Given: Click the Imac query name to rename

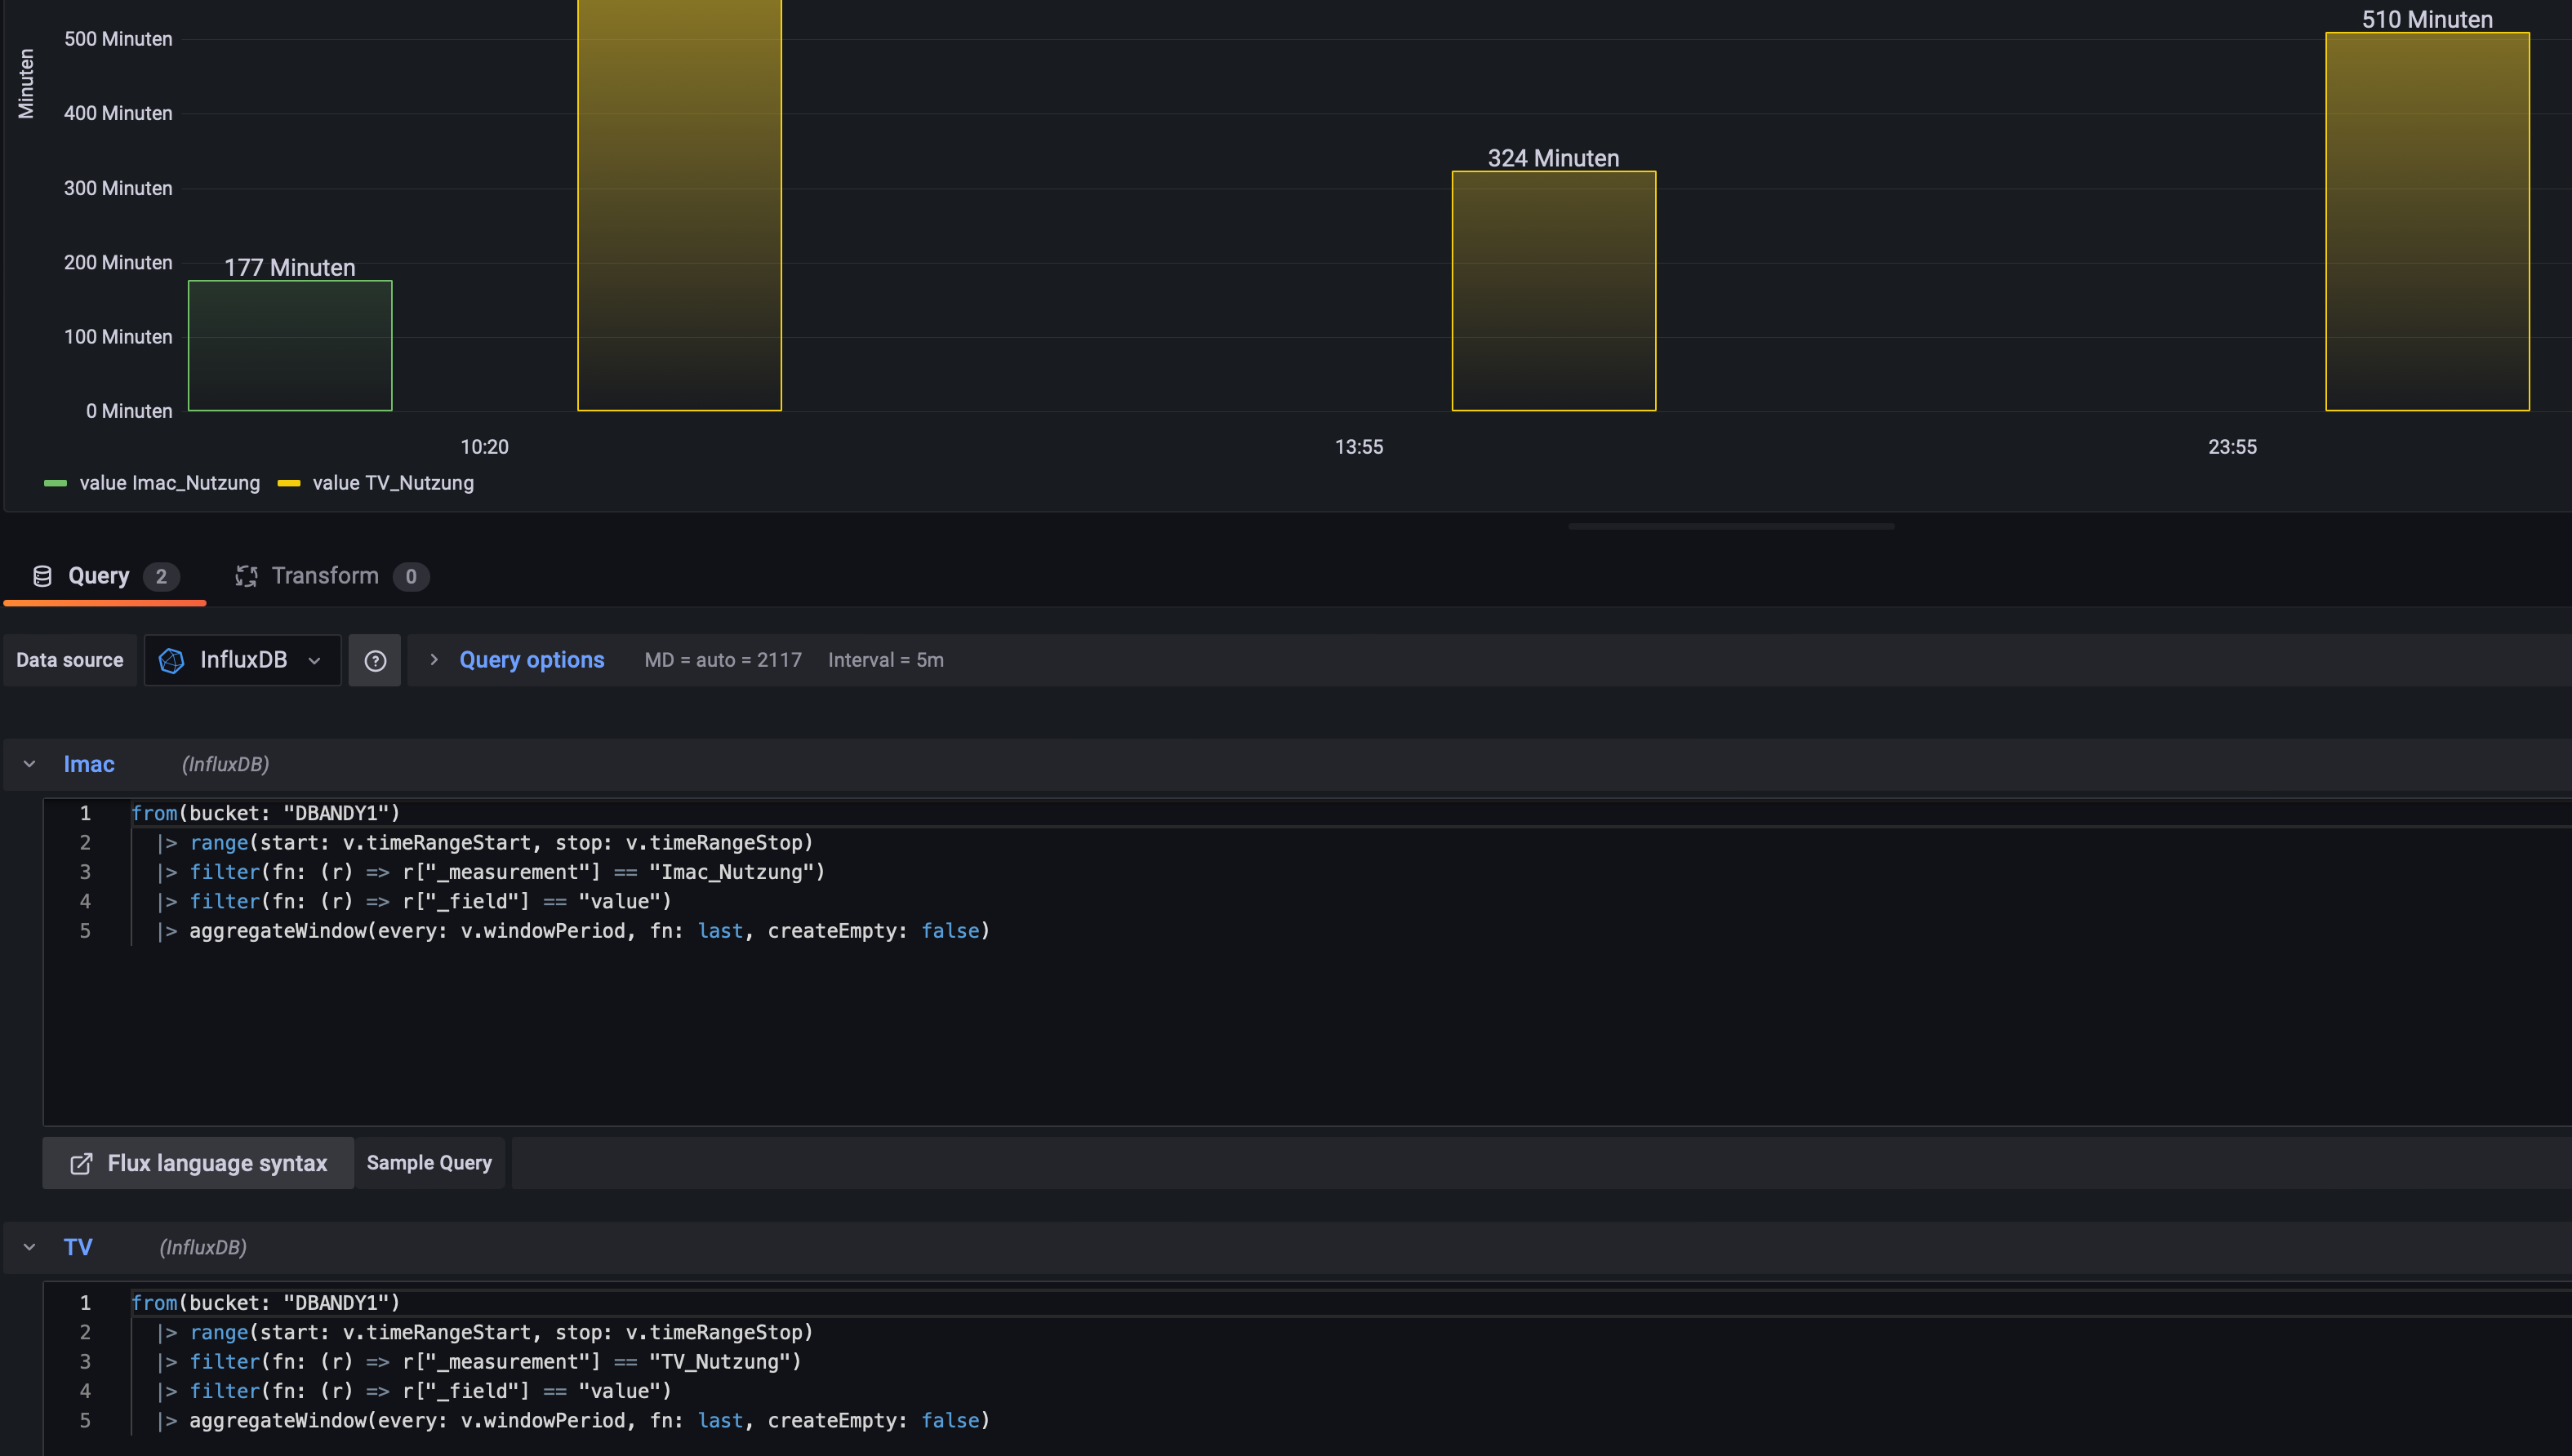Looking at the screenshot, I should coord(89,764).
